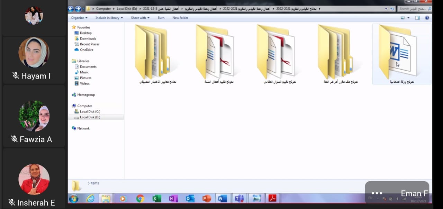Select Libraries in the navigation pane
The image size is (443, 209).
click(x=83, y=61)
